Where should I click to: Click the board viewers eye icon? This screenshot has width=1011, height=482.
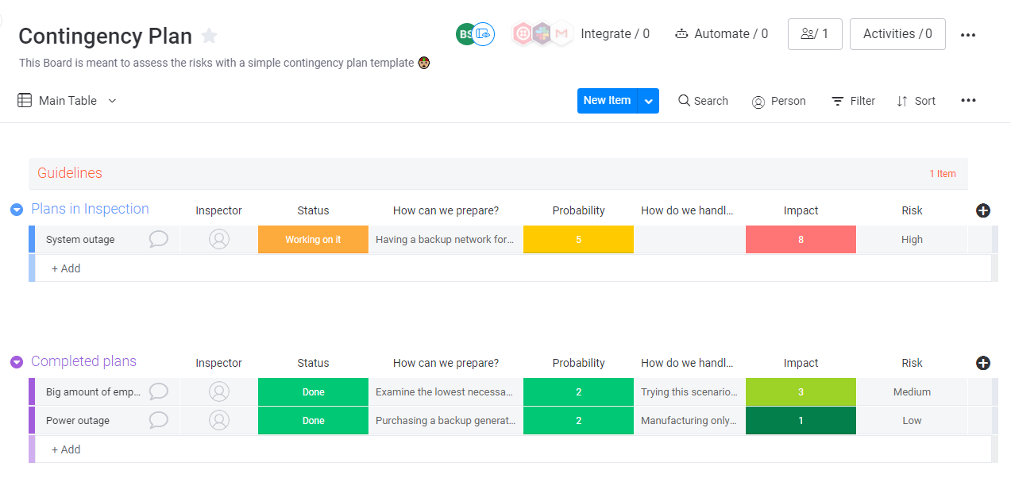point(484,34)
